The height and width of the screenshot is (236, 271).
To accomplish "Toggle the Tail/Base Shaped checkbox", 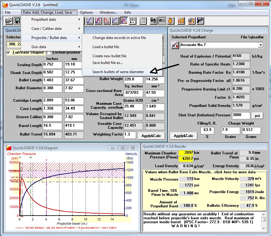I will pos(8,52).
